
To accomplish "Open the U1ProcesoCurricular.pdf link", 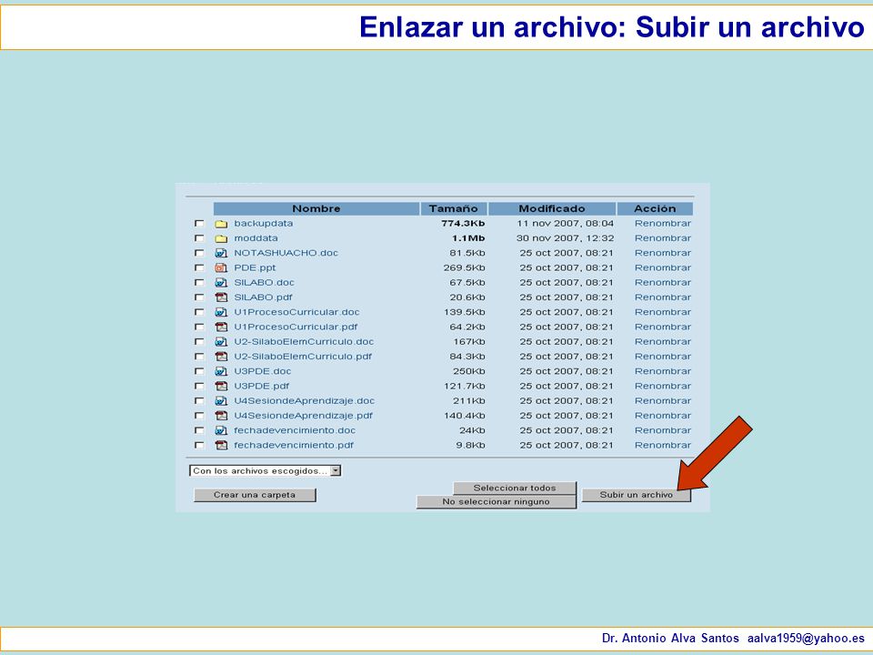I will click(296, 327).
